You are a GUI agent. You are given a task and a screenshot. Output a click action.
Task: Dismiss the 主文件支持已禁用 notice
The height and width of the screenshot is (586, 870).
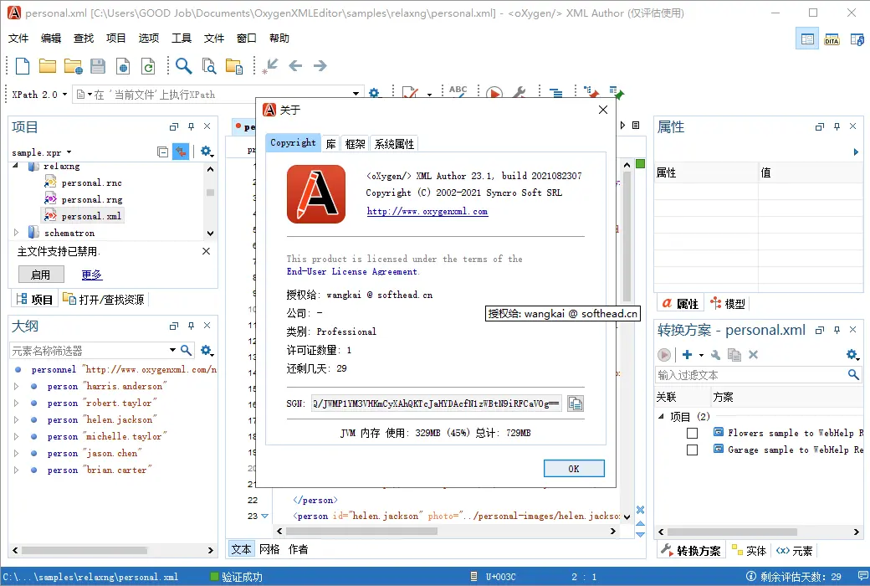pos(206,252)
